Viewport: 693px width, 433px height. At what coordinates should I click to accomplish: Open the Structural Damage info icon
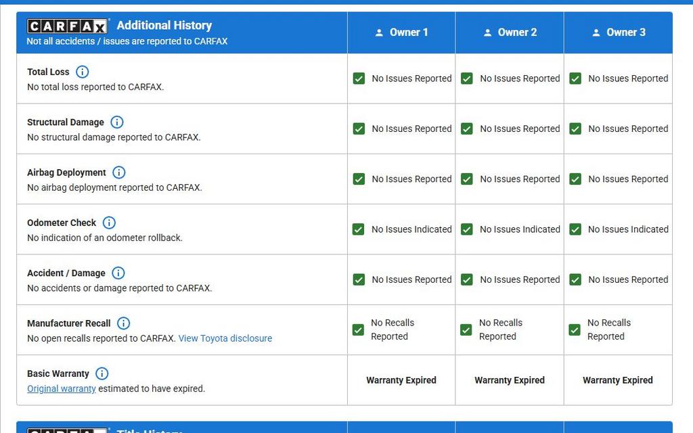117,122
